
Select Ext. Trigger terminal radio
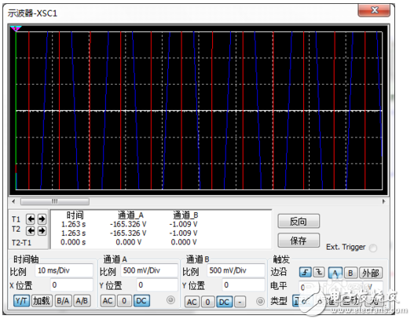373,248
